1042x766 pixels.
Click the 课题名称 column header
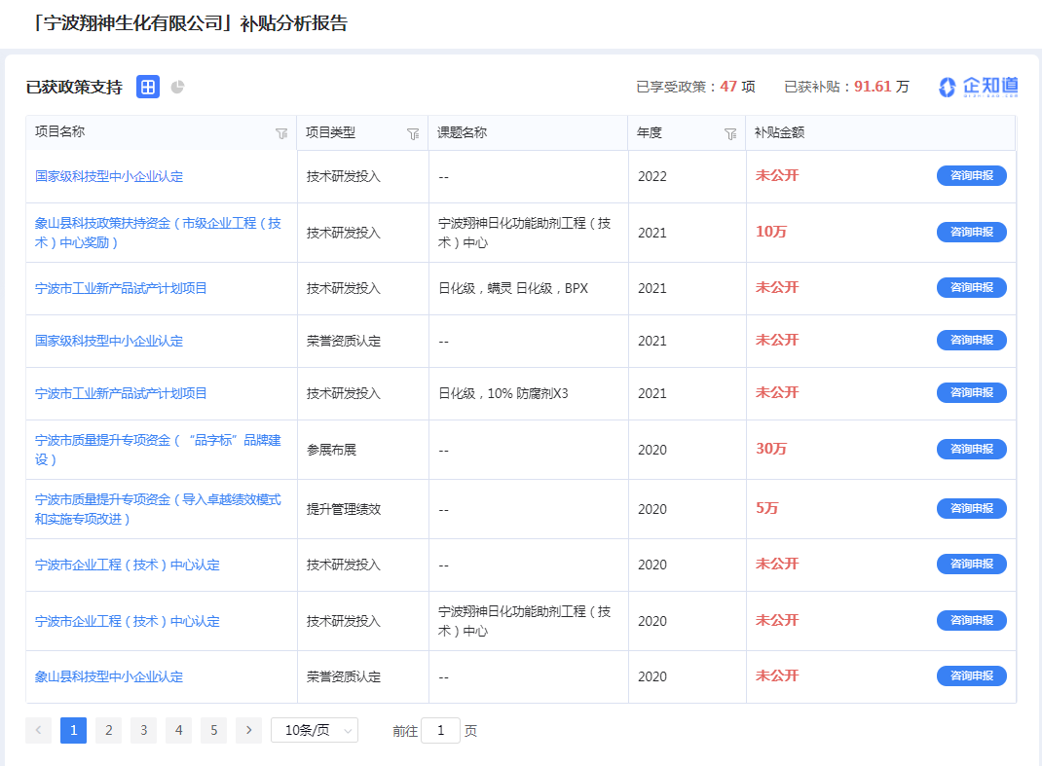pos(462,133)
